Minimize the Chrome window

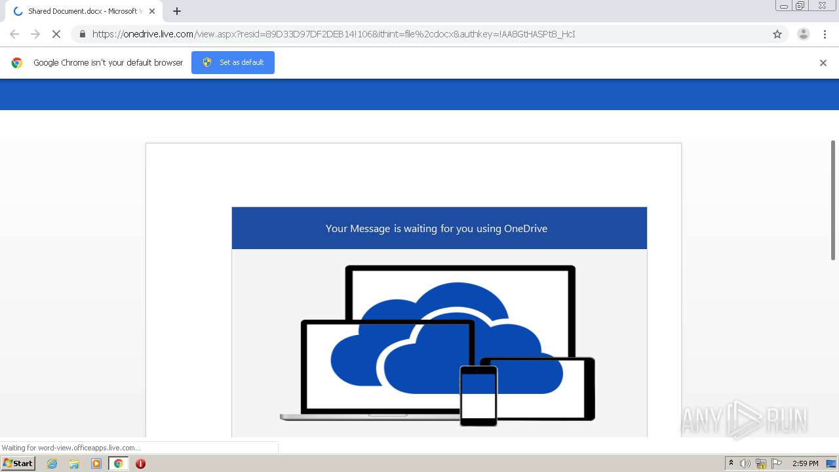(x=784, y=6)
